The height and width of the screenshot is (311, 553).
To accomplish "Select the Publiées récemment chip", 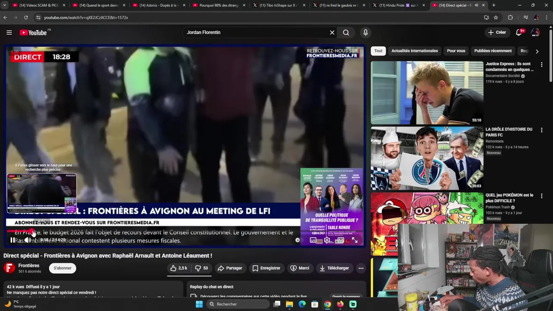I will click(493, 51).
